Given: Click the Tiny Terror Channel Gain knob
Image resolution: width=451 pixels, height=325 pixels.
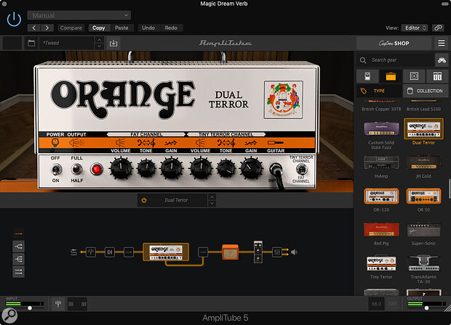Looking at the screenshot, I should tap(251, 168).
